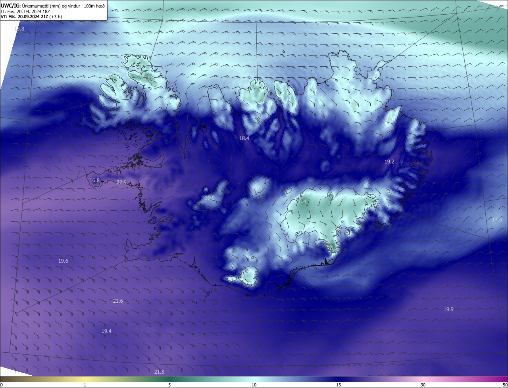Click the UWC/IG map title line
The image size is (508, 388).
[x=53, y=6]
